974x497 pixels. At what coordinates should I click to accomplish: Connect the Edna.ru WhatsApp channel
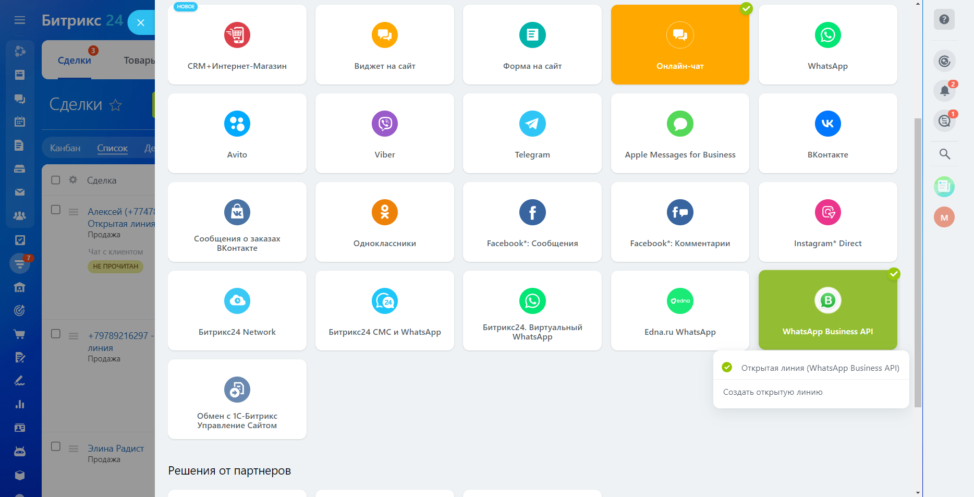[680, 310]
